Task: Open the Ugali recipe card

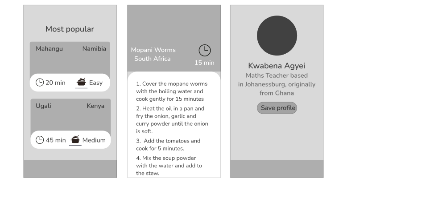Action: [70, 123]
